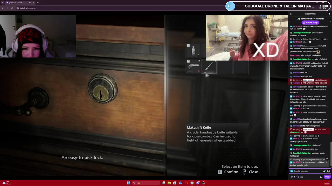The image size is (332, 186).
Task: Open File Explorer from the taskbar
Action: coord(169,183)
